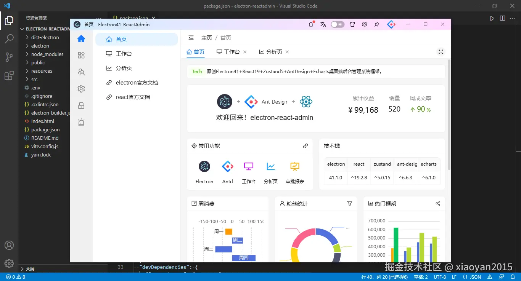Click the Ant Design logo in titlebar
The image size is (521, 281).
(x=391, y=24)
